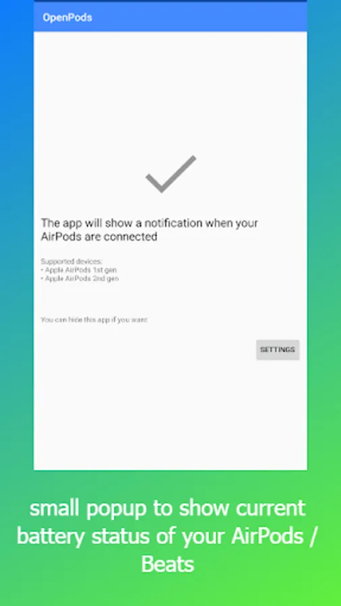
Task: Tap the 'Supported devices:' label
Action: 71,261
